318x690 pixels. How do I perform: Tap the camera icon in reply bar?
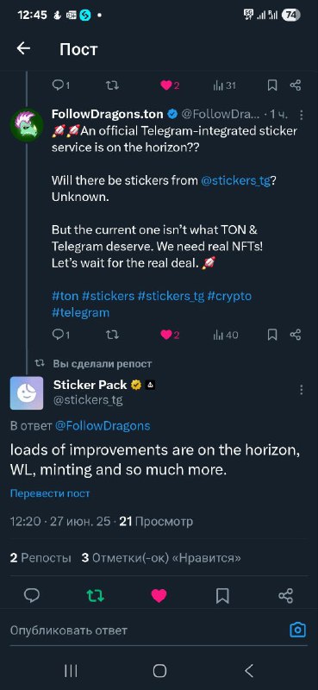(298, 630)
